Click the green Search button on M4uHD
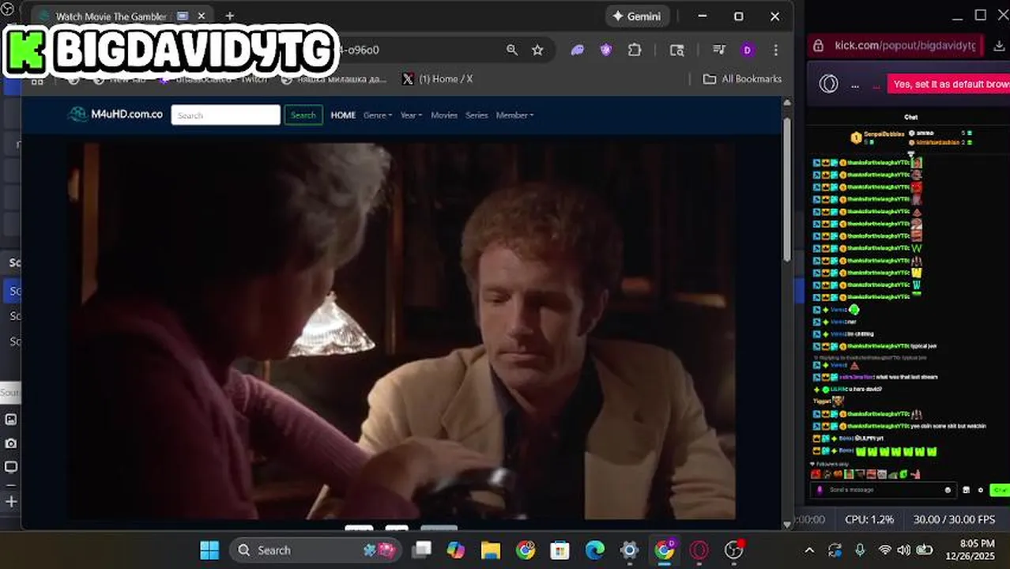The width and height of the screenshot is (1010, 569). tap(303, 115)
